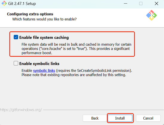
Task: Click the "Which features would you like to enable?" subtitle
Action: (x=45, y=19)
